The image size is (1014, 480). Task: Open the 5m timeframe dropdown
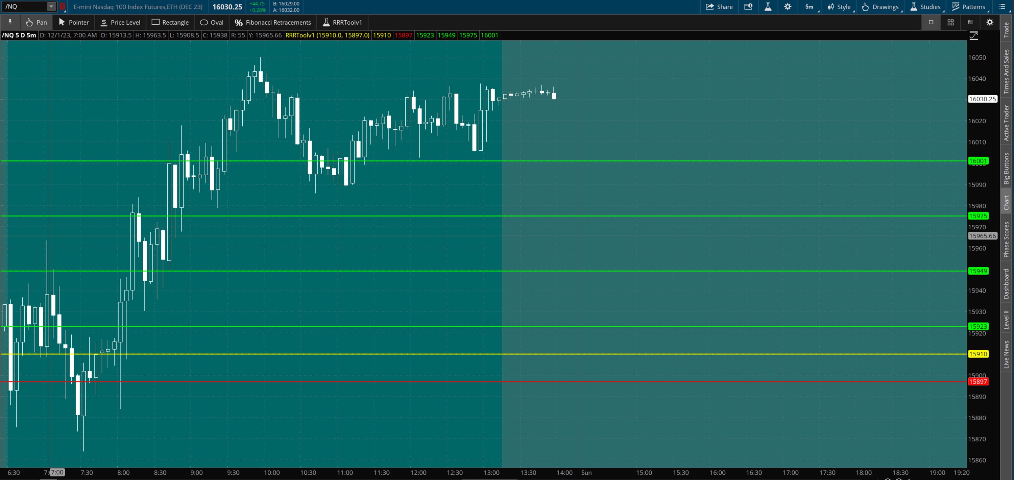pyautogui.click(x=809, y=7)
